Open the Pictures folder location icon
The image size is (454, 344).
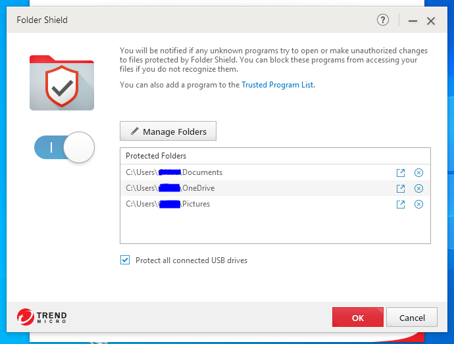click(x=401, y=204)
